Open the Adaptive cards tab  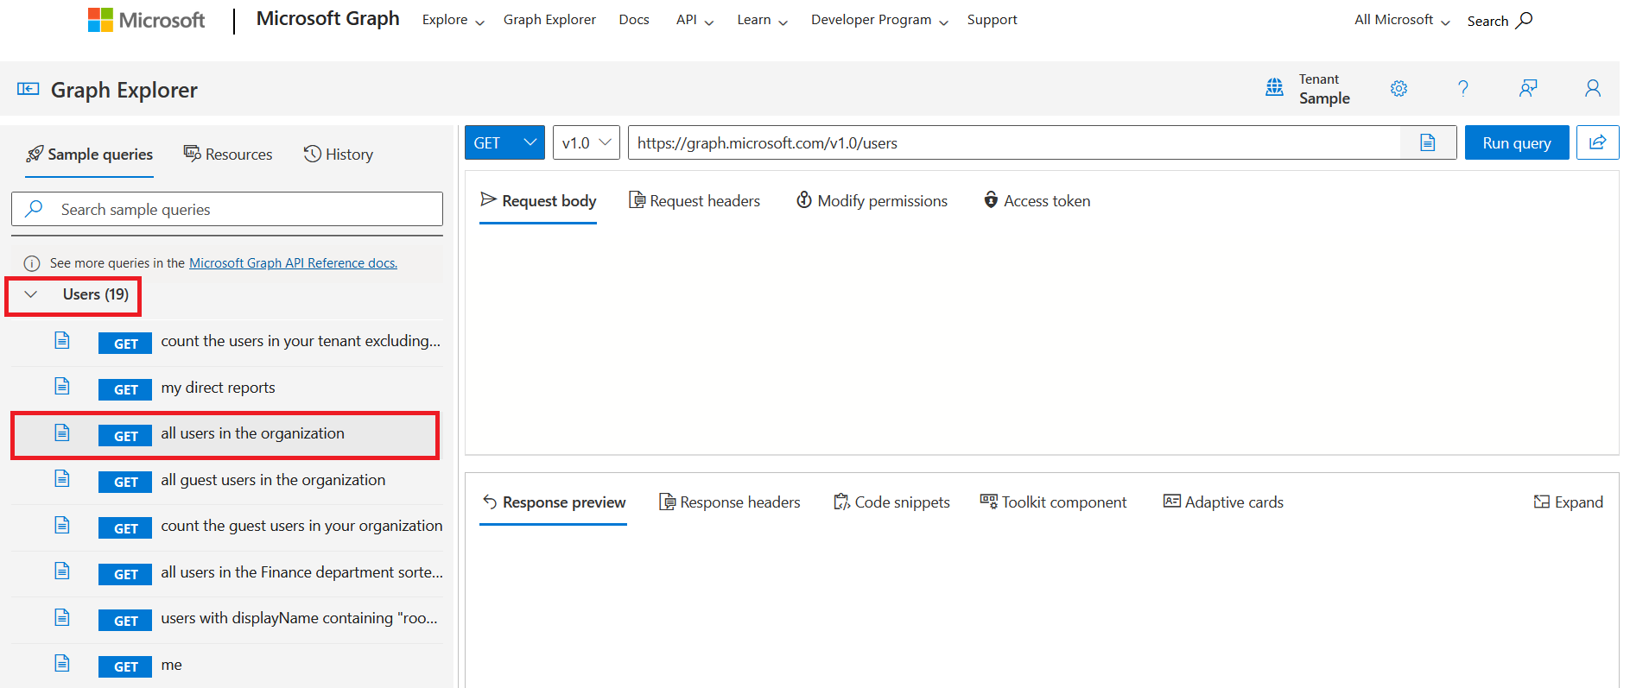1223,502
